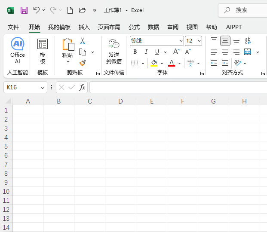
Task: Toggle bold formatting
Action: (135, 52)
